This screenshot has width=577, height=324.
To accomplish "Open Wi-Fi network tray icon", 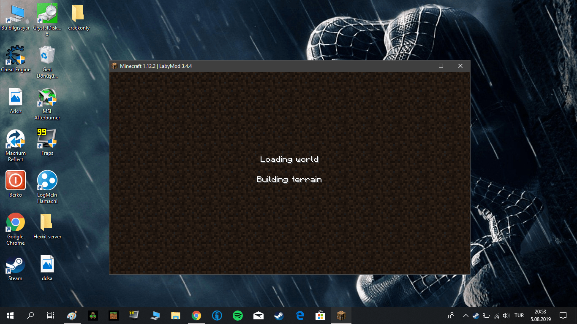I will pos(497,315).
